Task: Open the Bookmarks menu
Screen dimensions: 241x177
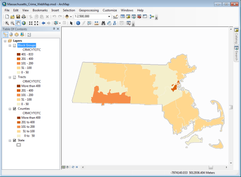Action: pos(40,10)
